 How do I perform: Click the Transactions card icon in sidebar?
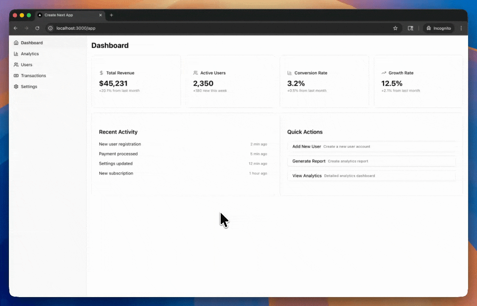pyautogui.click(x=16, y=76)
